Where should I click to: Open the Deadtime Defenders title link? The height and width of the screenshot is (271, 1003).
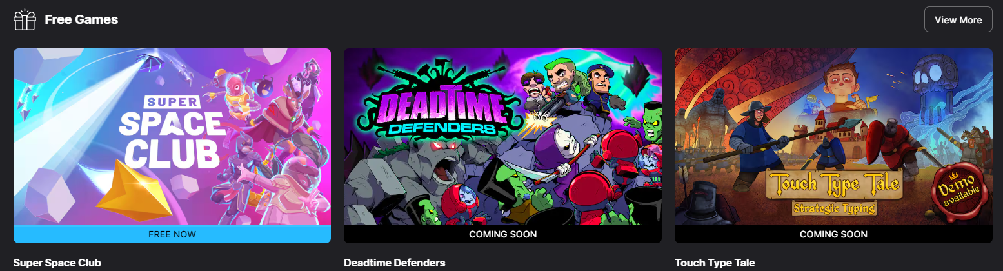(x=395, y=263)
